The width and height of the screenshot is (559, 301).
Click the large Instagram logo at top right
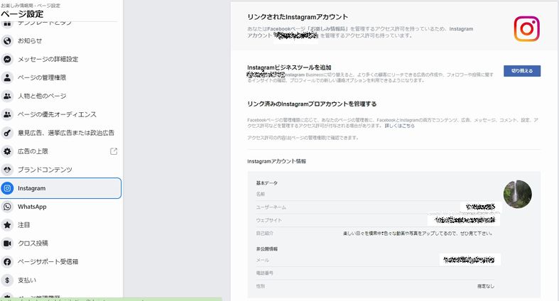(526, 29)
